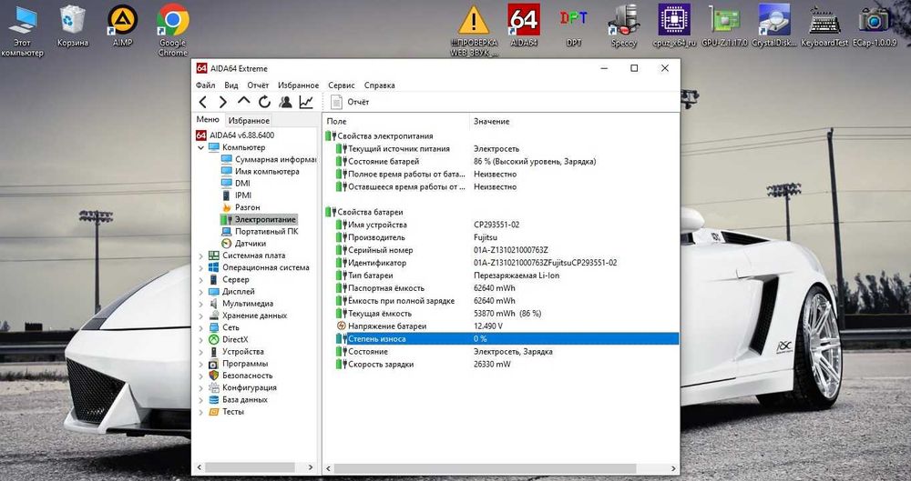Select the ECap-1.0.0.9 camera icon

click(875, 26)
